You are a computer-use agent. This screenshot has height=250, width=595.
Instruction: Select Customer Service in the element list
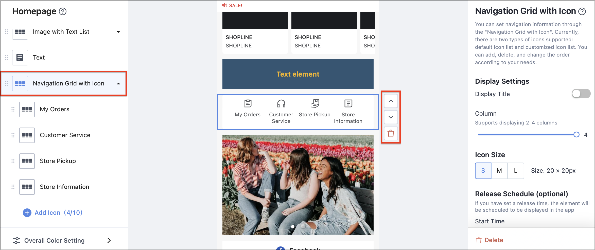point(65,135)
